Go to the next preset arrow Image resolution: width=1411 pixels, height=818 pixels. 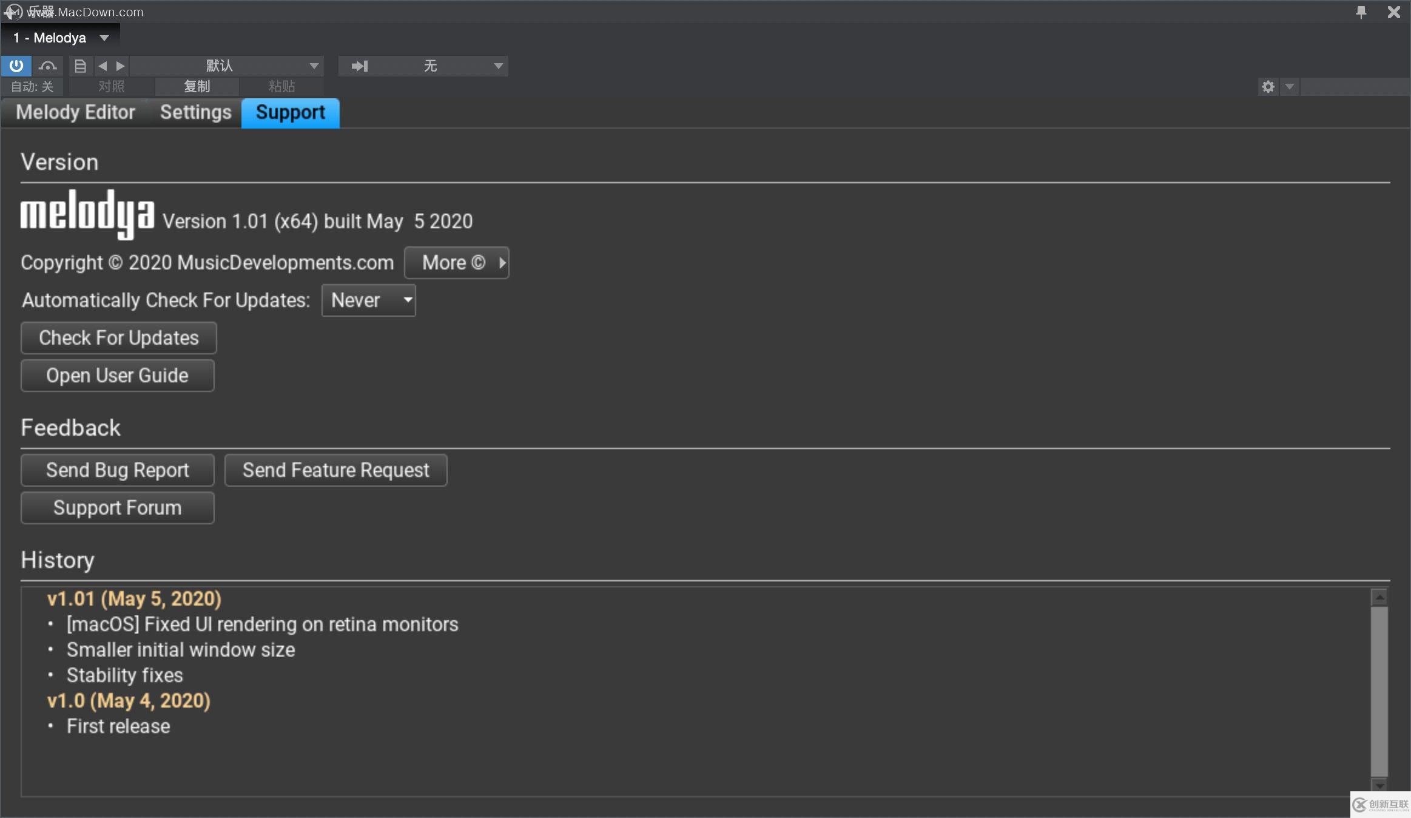(x=120, y=66)
